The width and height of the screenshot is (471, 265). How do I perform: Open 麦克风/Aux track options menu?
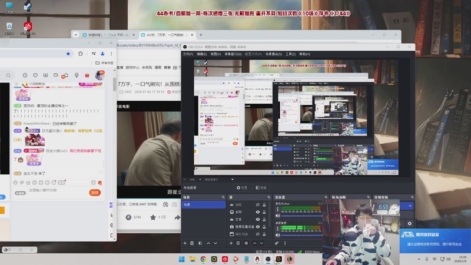277,209
